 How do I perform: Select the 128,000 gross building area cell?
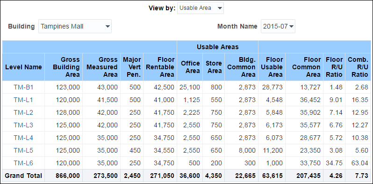[64, 112]
